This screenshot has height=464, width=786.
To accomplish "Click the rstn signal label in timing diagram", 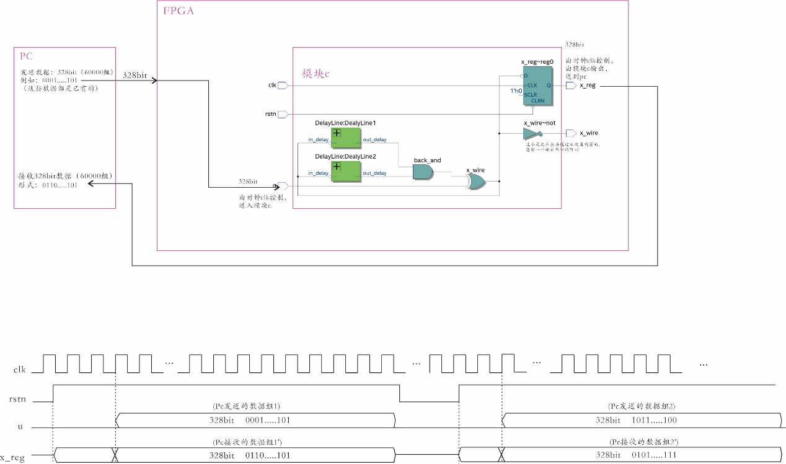I will click(17, 400).
